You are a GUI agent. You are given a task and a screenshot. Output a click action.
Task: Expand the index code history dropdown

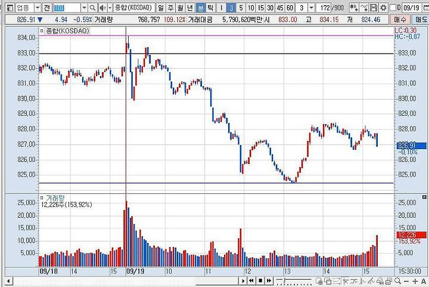point(84,8)
